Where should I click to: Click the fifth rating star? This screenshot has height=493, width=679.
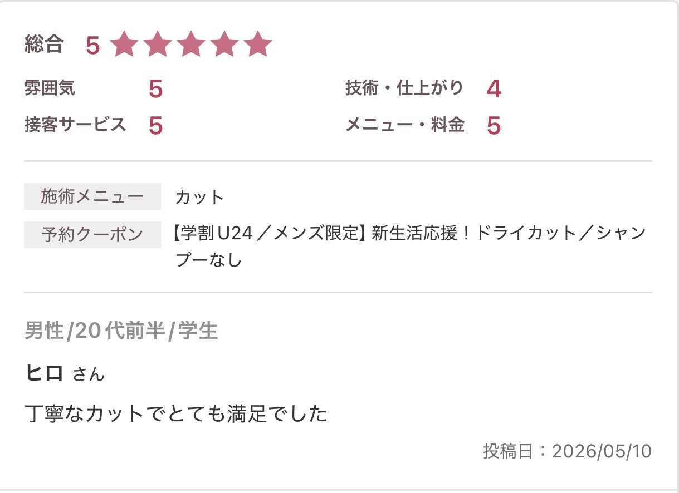point(258,45)
